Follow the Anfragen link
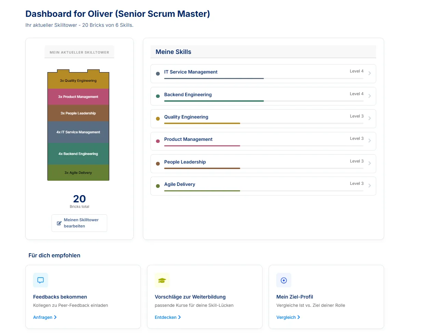The width and height of the screenshot is (448, 336). click(45, 317)
